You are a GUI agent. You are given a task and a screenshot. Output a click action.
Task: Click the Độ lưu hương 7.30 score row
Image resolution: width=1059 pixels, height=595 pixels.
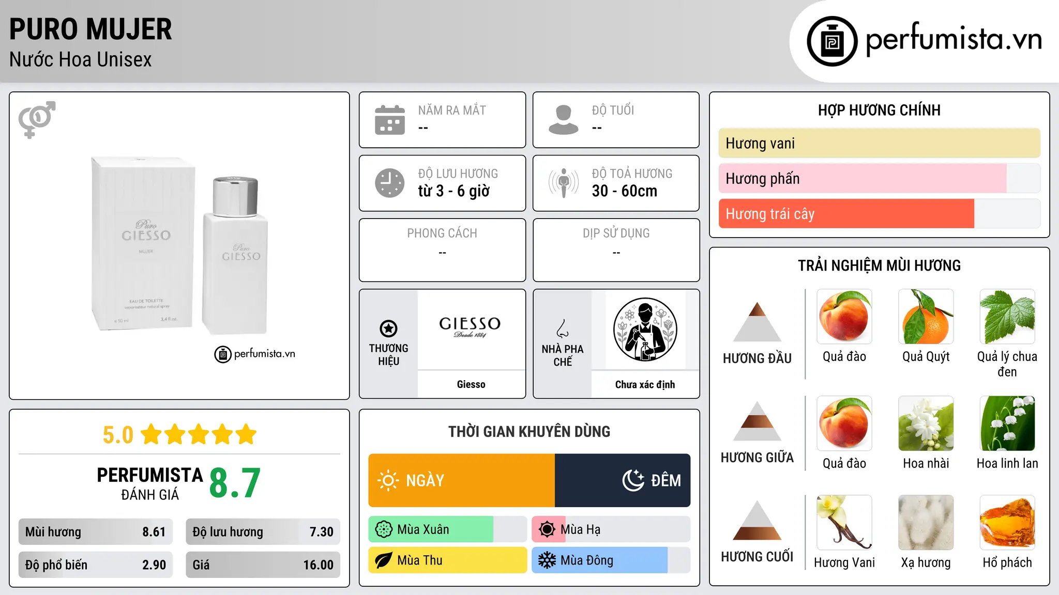click(263, 531)
